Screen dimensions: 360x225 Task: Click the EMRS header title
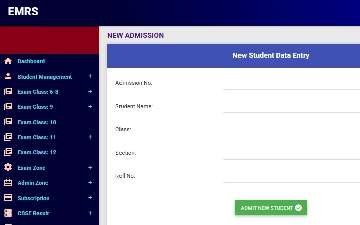[23, 12]
